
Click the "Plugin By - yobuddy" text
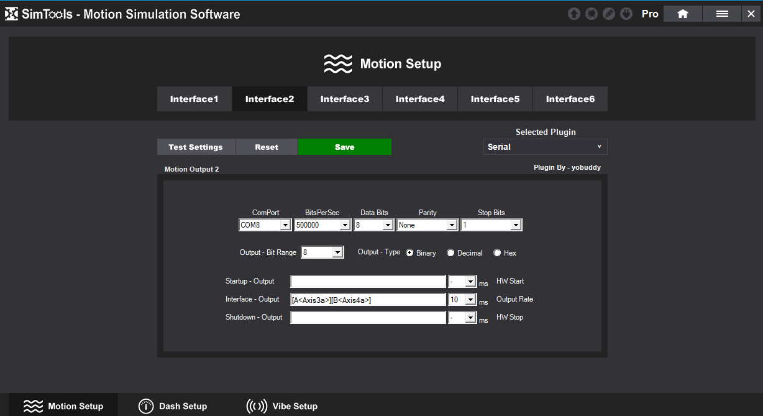point(567,167)
